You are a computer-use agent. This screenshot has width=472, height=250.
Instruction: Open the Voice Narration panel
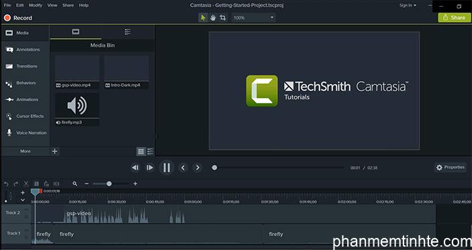coord(26,133)
